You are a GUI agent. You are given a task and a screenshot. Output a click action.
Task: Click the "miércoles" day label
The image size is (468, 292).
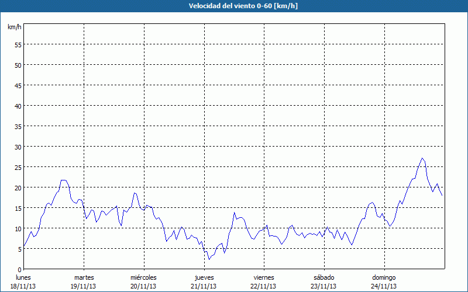coord(143,277)
